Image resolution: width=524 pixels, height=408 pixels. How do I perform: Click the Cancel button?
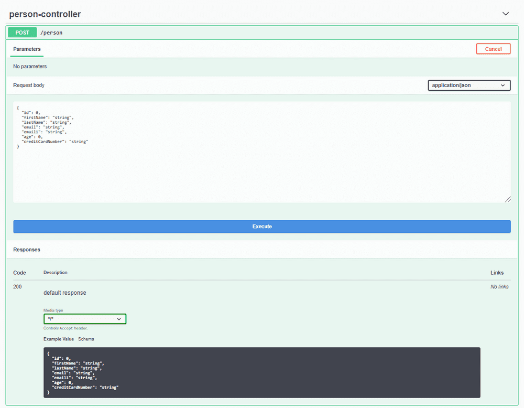(x=493, y=48)
